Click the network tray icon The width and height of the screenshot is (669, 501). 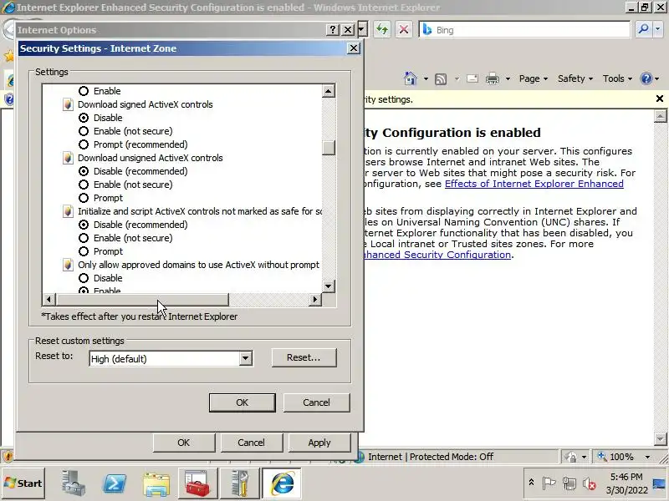569,483
